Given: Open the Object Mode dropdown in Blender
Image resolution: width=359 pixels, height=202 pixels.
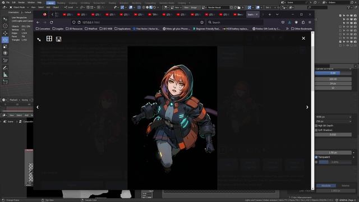Looking at the screenshot, I should (19, 7).
